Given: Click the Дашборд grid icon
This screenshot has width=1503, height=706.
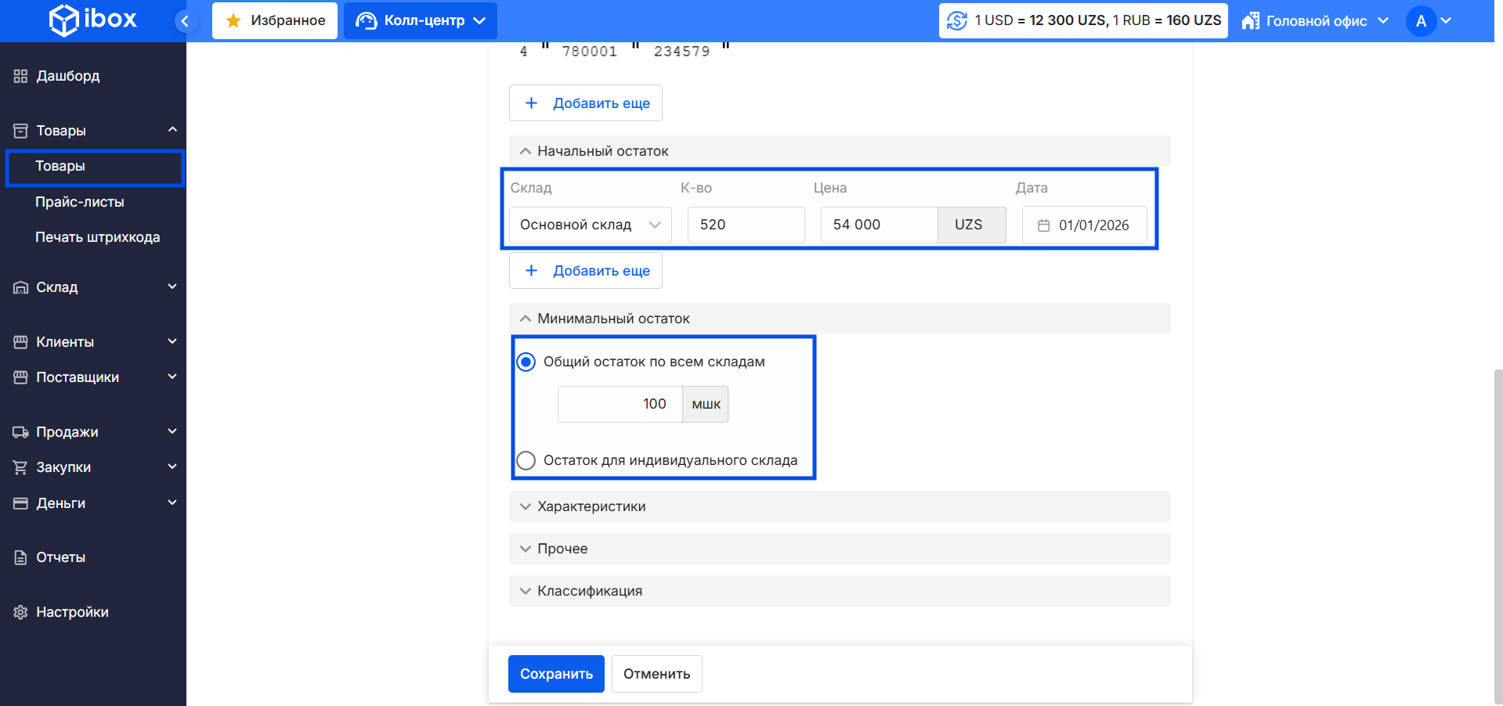Looking at the screenshot, I should 20,76.
